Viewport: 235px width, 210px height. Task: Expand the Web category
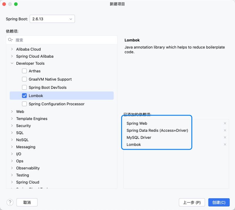point(12,111)
